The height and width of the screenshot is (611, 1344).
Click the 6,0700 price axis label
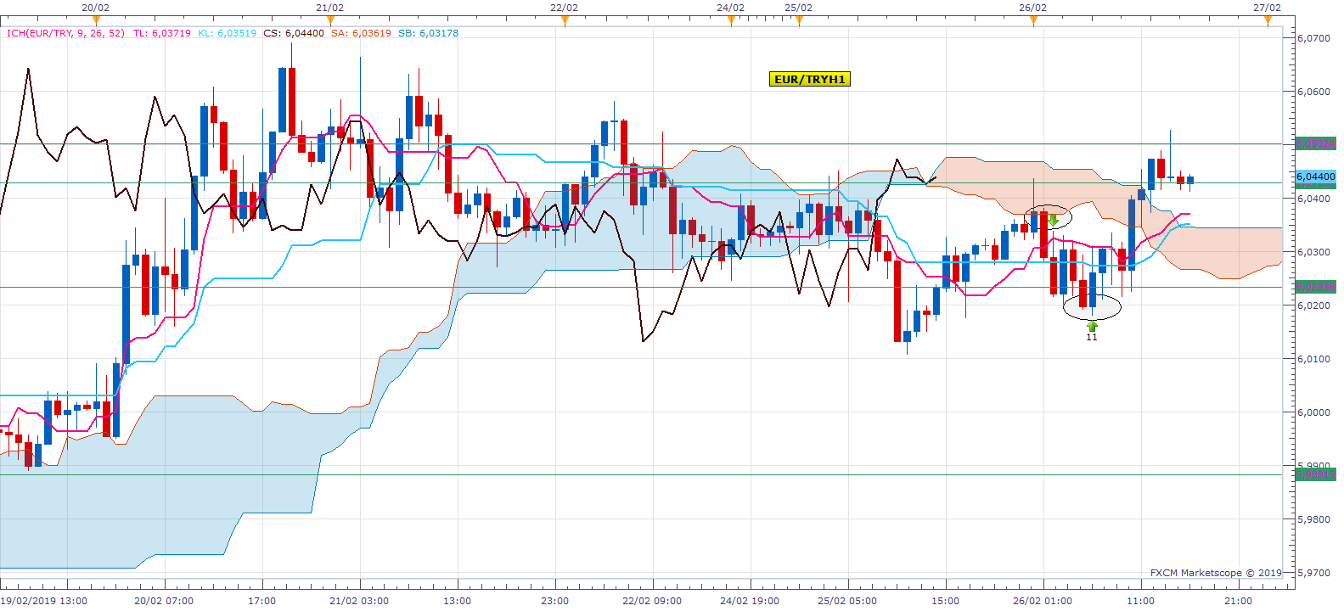pos(1314,38)
